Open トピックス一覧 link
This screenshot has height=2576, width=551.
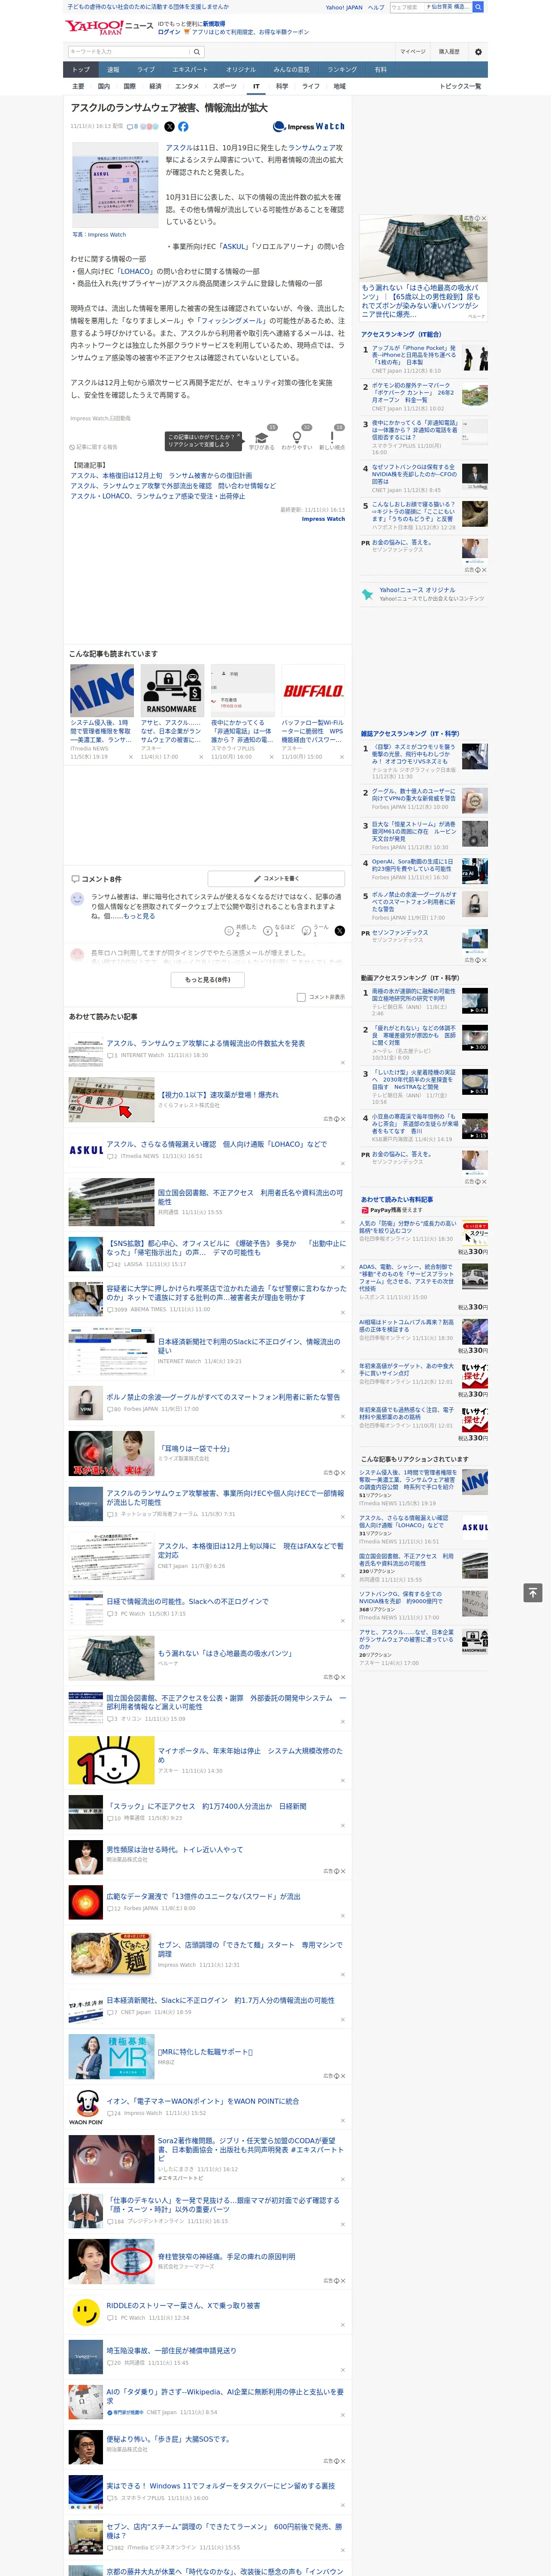click(x=460, y=86)
